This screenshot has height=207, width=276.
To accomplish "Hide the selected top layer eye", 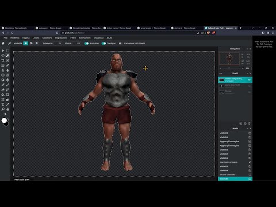I will click(250, 80).
